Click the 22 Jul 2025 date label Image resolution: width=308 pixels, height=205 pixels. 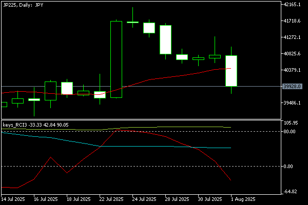tap(111, 199)
